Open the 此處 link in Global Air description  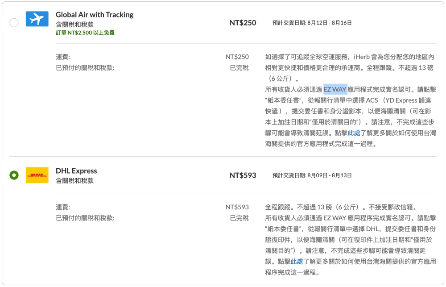(354, 133)
